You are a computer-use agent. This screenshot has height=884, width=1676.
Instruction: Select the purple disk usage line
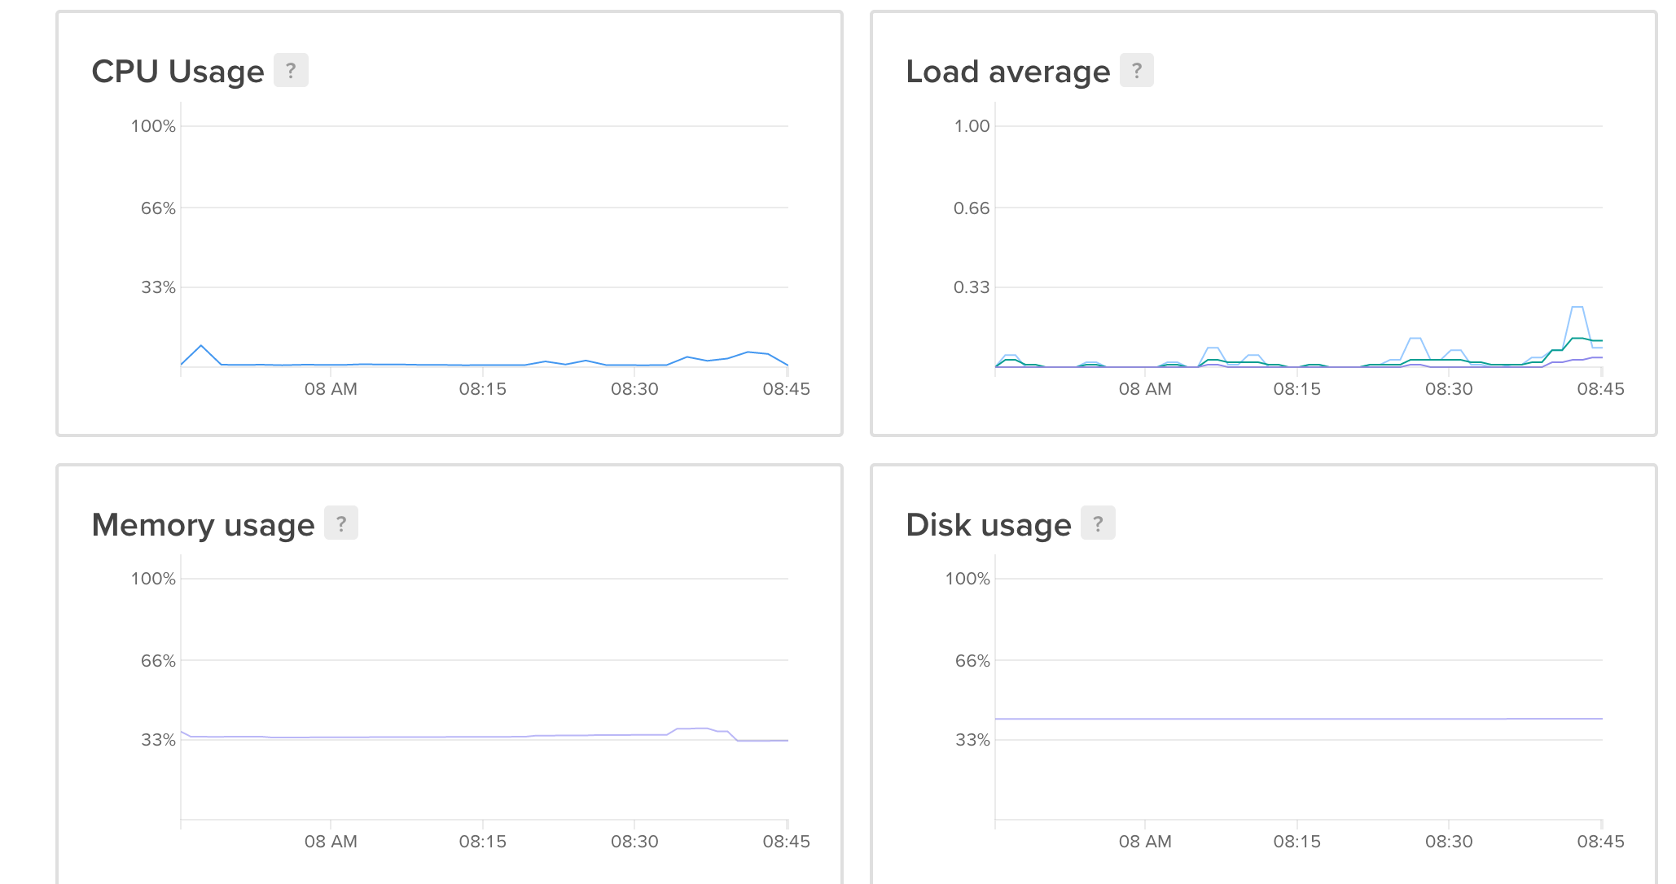1303,718
